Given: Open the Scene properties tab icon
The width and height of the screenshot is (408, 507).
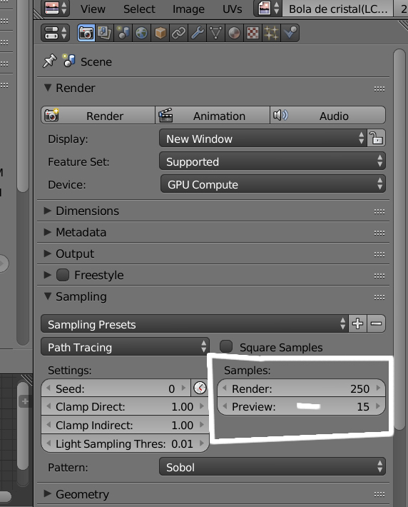Looking at the screenshot, I should (x=123, y=33).
